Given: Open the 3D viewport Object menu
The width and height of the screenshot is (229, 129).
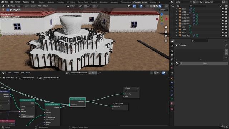Looking at the screenshot, I should coord(45,6).
